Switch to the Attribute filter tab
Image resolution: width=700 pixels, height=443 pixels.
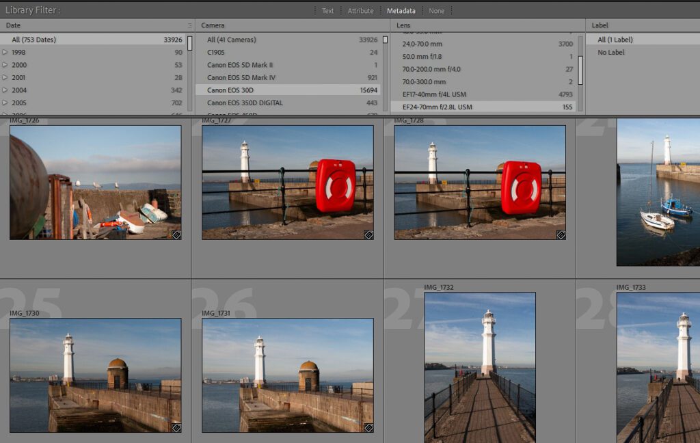point(360,11)
